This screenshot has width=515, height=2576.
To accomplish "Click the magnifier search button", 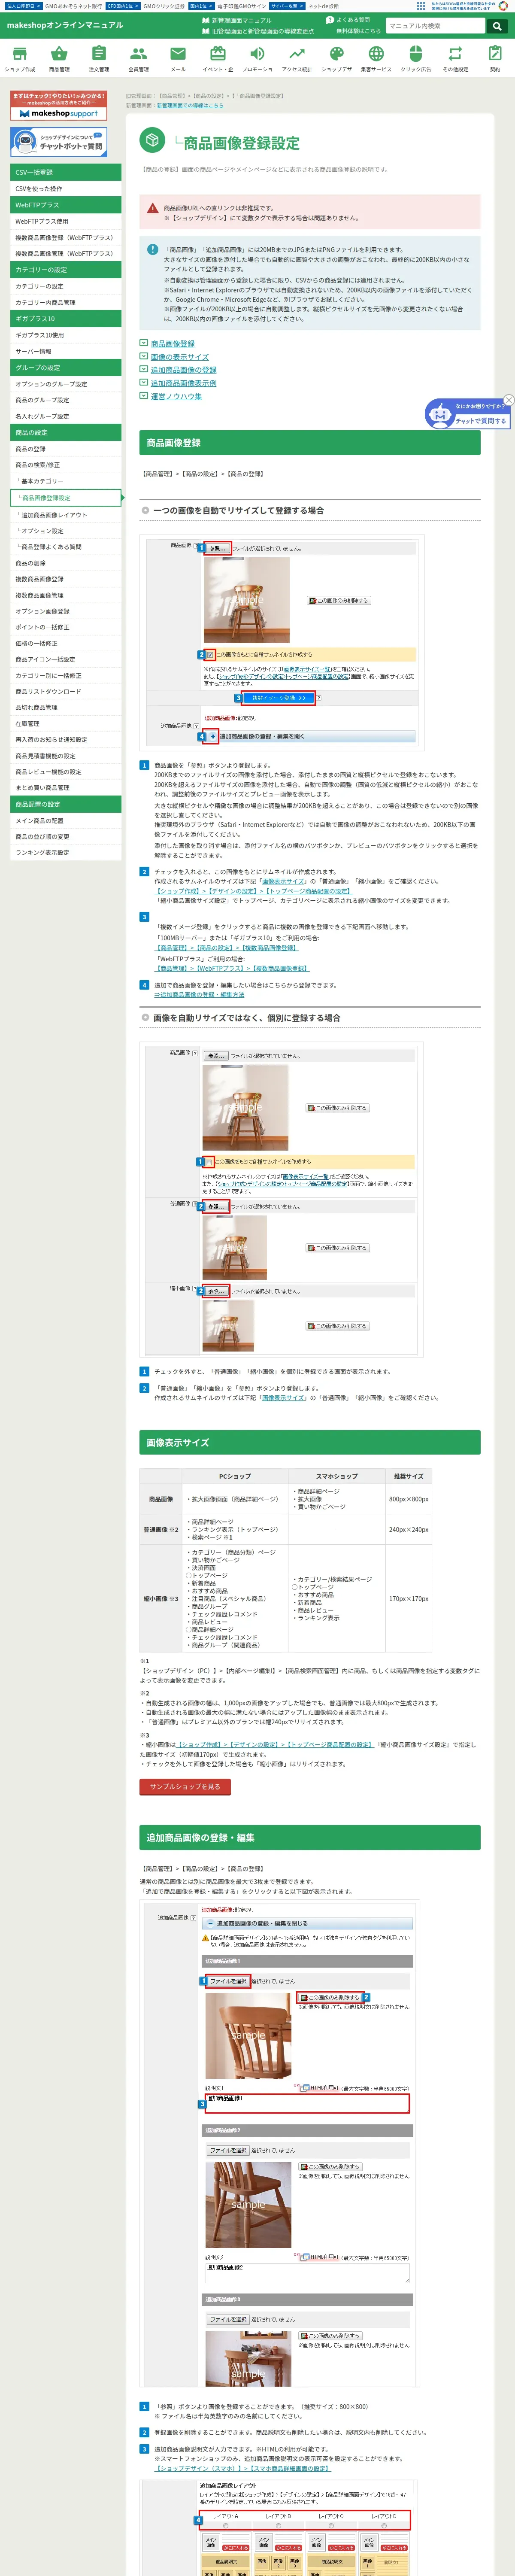I will (496, 26).
